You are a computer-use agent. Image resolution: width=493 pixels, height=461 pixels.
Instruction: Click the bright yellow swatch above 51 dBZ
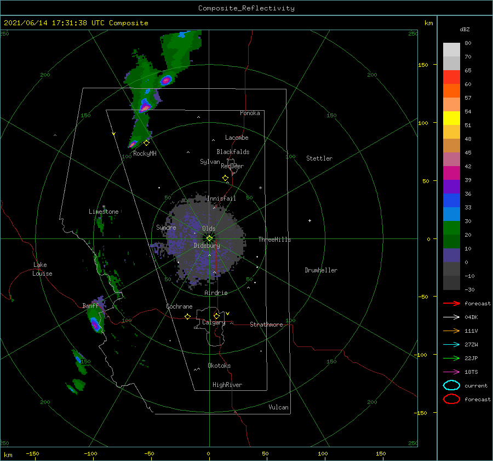451,118
